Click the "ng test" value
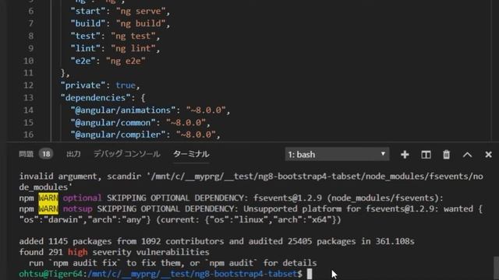 133,36
